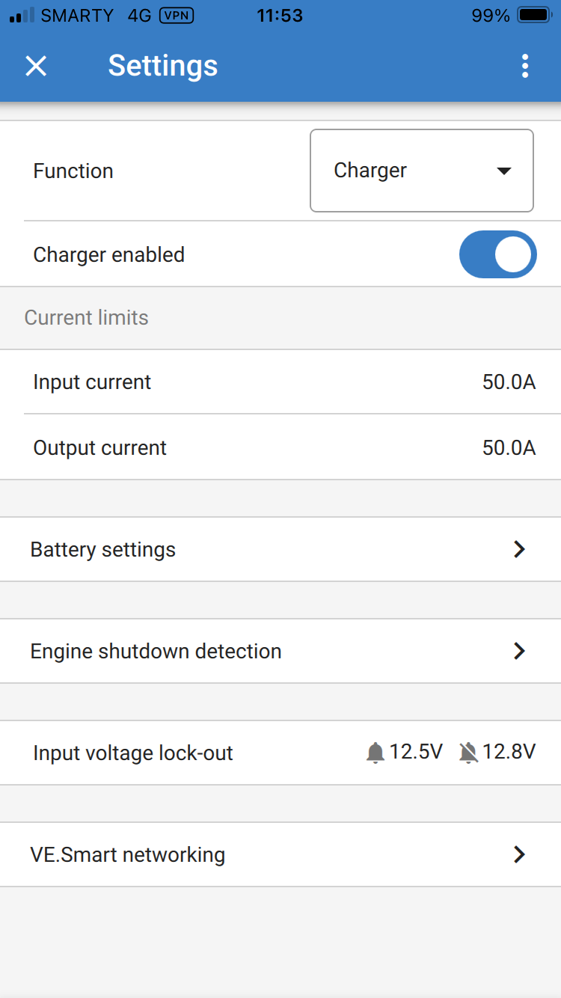Open the Input voltage lock-out row
This screenshot has width=561, height=998.
click(133, 753)
